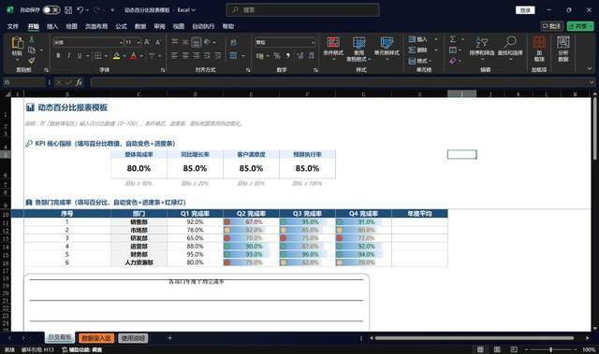Click the Comma Style icon
The width and height of the screenshot is (599, 354).
287,56
